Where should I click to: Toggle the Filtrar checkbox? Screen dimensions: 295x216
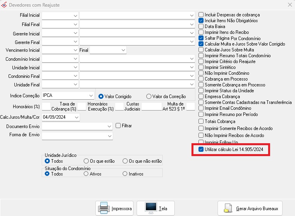point(119,126)
